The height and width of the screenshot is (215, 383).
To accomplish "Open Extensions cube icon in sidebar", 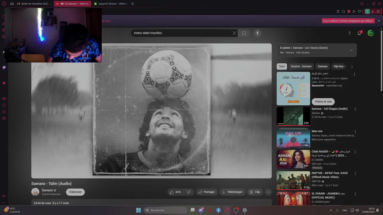I will point(4,112).
